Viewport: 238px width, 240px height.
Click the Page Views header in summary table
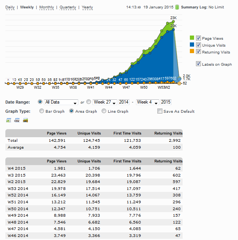tap(57, 133)
